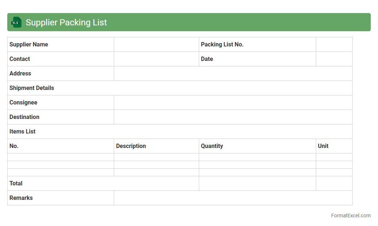Viewport: 378px width, 226px height.
Task: Select the empty Supplier Name value cell
Action: click(x=156, y=45)
